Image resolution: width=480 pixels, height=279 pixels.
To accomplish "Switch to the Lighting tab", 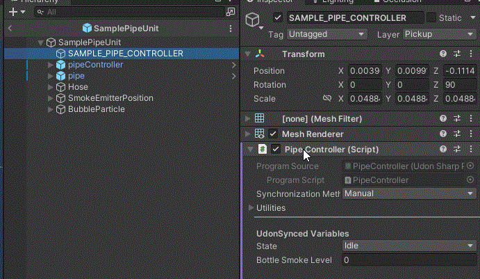I will tap(333, 1).
